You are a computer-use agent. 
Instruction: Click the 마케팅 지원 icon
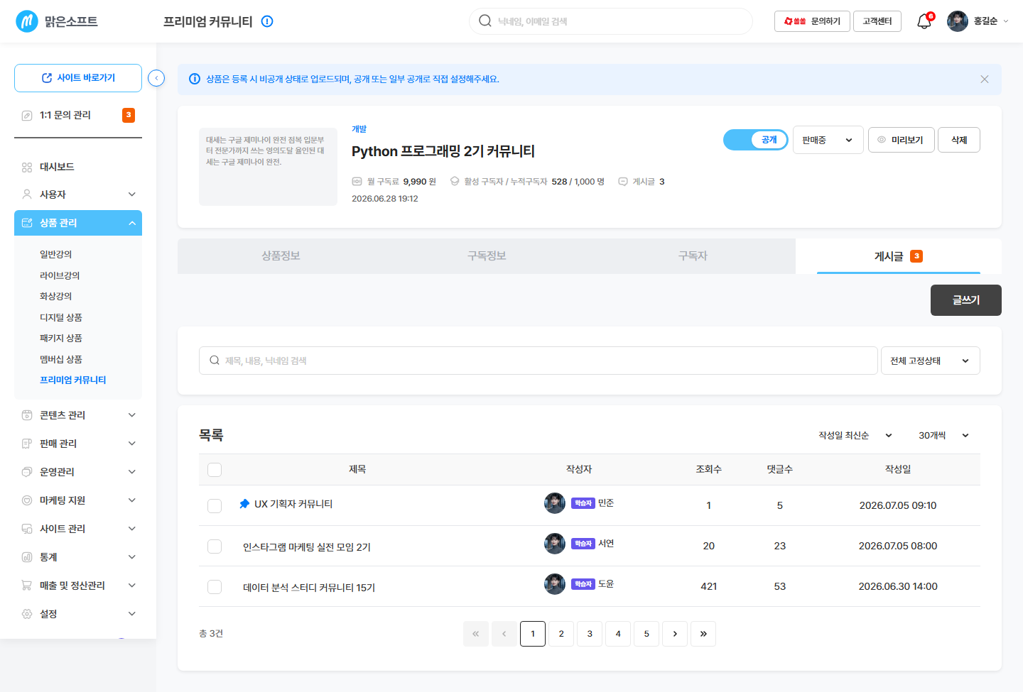coord(27,500)
